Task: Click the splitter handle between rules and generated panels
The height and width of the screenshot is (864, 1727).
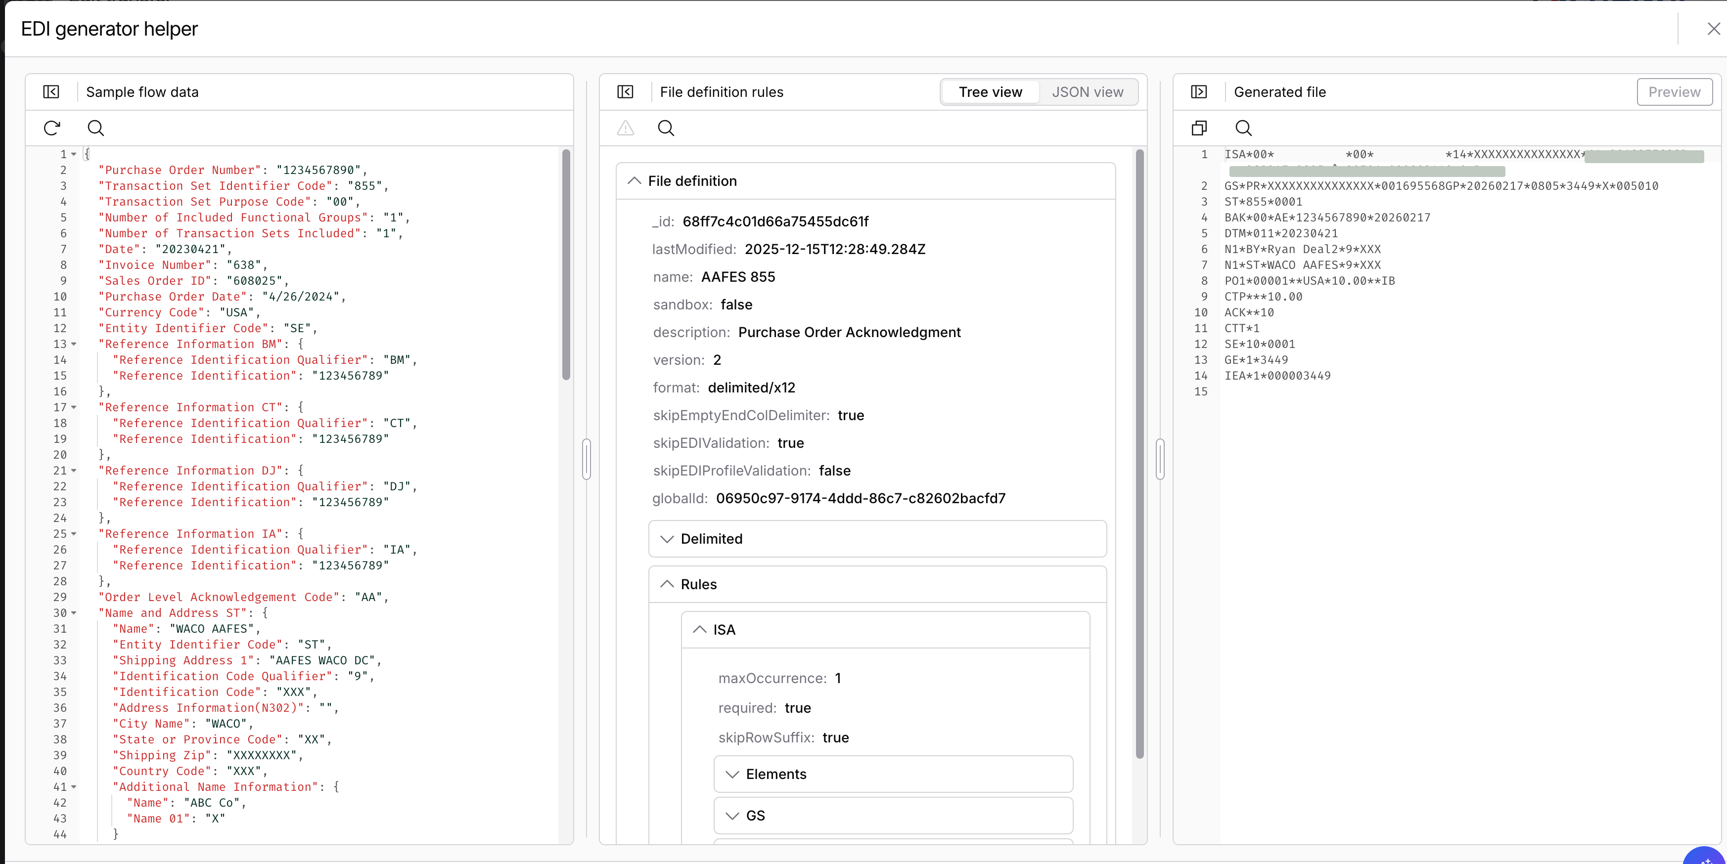Action: pyautogui.click(x=1161, y=459)
